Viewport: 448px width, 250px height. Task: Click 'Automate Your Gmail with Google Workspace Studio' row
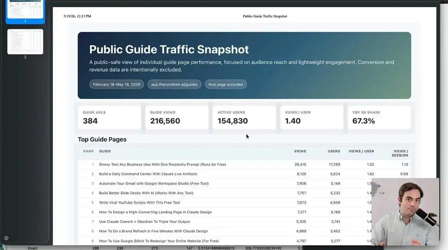[x=244, y=183]
